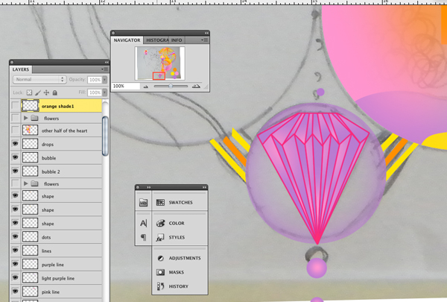The width and height of the screenshot is (447, 302).
Task: Open Navigator panel options menu
Action: pos(204,40)
